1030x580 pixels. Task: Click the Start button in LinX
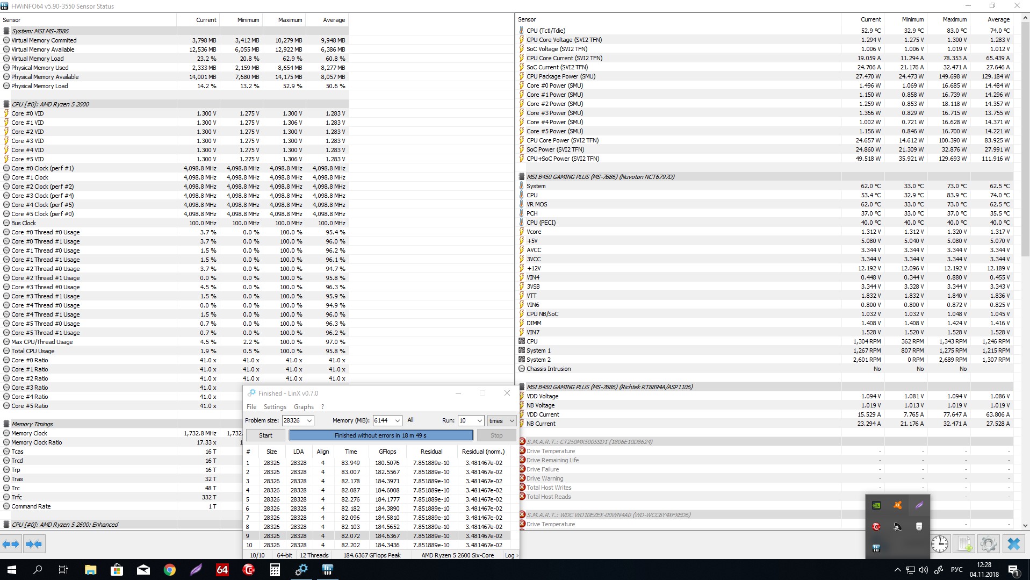click(x=265, y=435)
